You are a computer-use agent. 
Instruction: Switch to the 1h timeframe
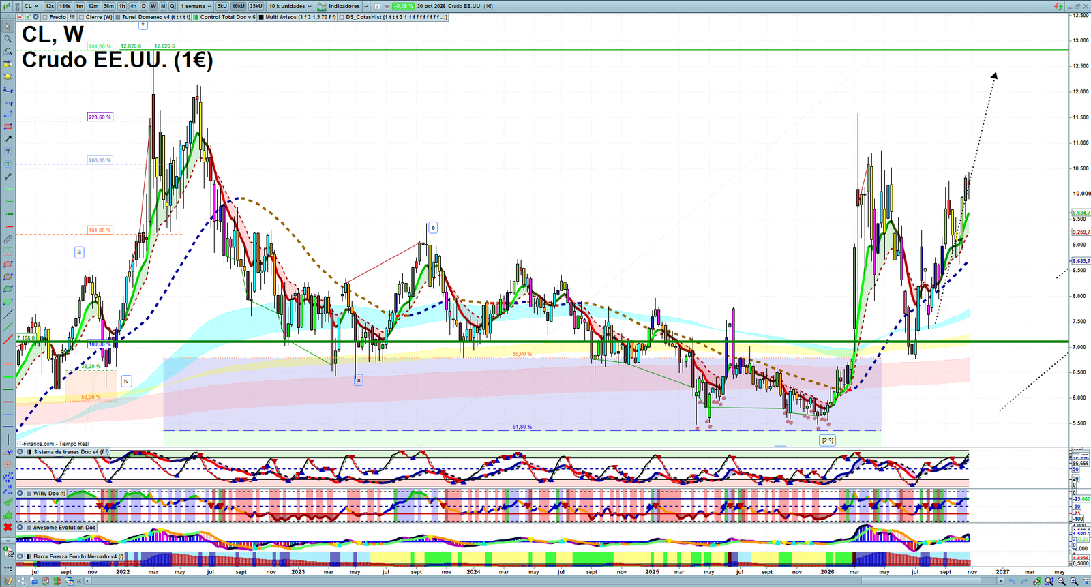pyautogui.click(x=123, y=6)
